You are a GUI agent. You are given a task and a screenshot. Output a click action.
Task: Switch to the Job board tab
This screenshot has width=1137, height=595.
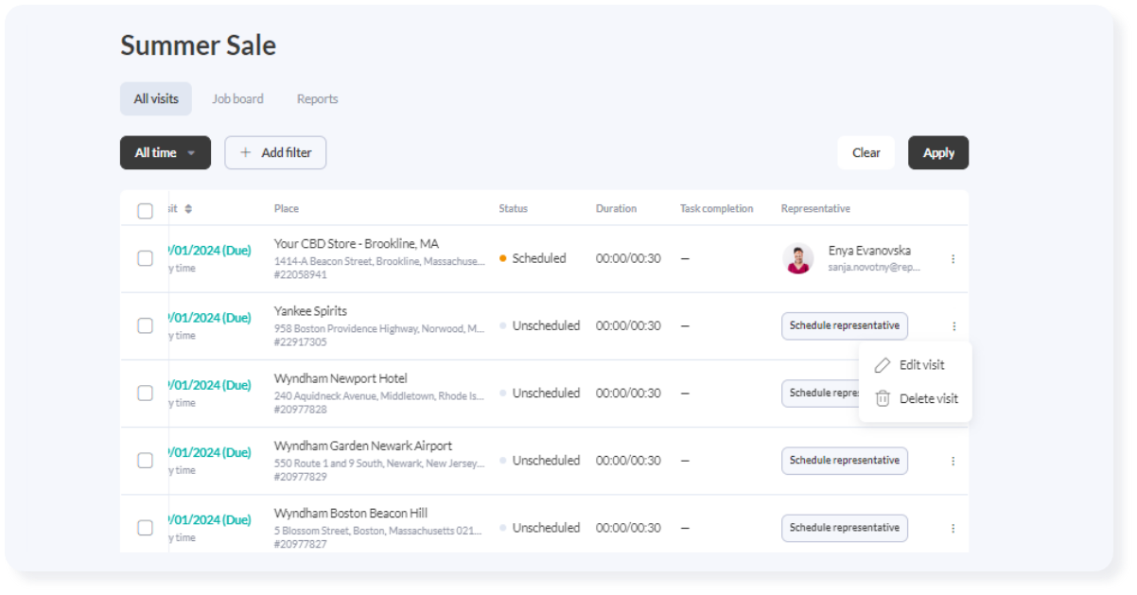click(237, 98)
